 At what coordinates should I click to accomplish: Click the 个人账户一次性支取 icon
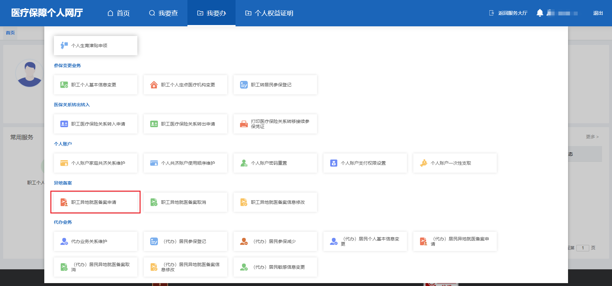tap(424, 163)
